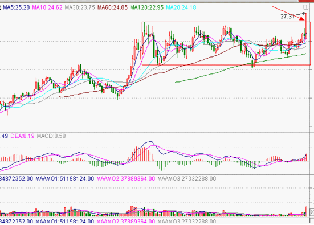Click the small black arrow next to the 27.31 label
The image size is (314, 225).
pyautogui.click(x=301, y=14)
